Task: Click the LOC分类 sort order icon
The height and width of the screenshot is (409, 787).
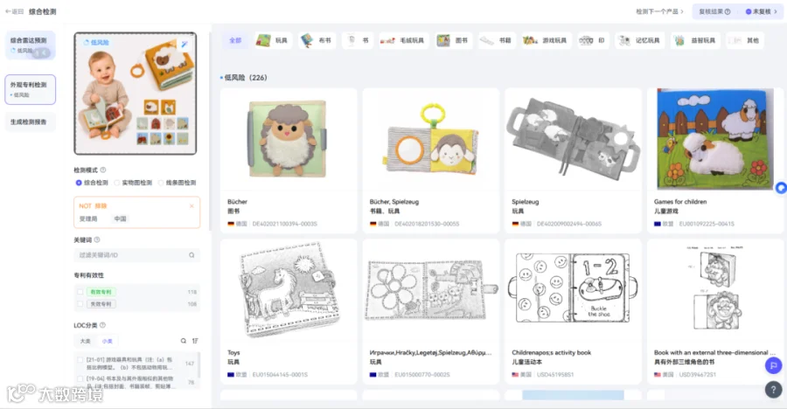Action: (x=195, y=341)
